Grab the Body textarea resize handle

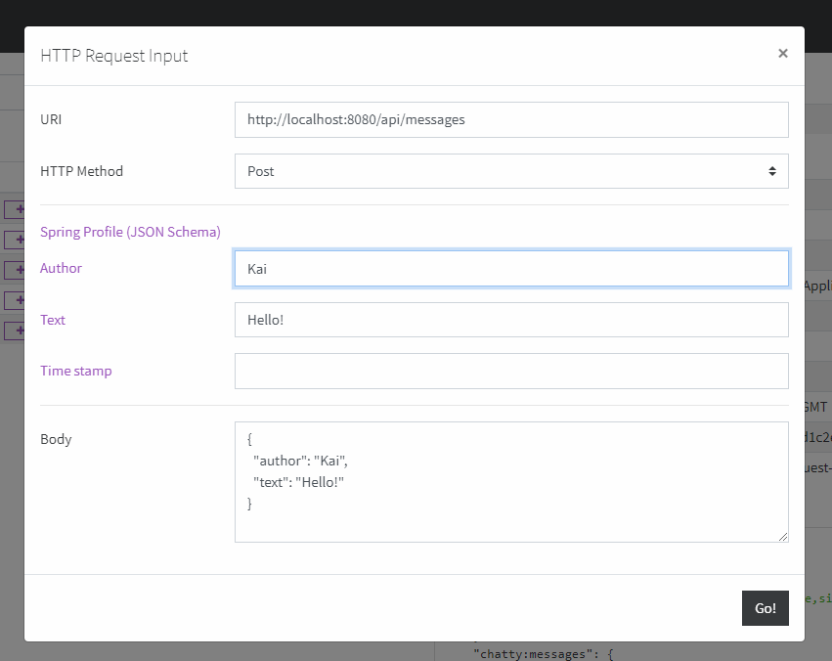click(x=783, y=537)
